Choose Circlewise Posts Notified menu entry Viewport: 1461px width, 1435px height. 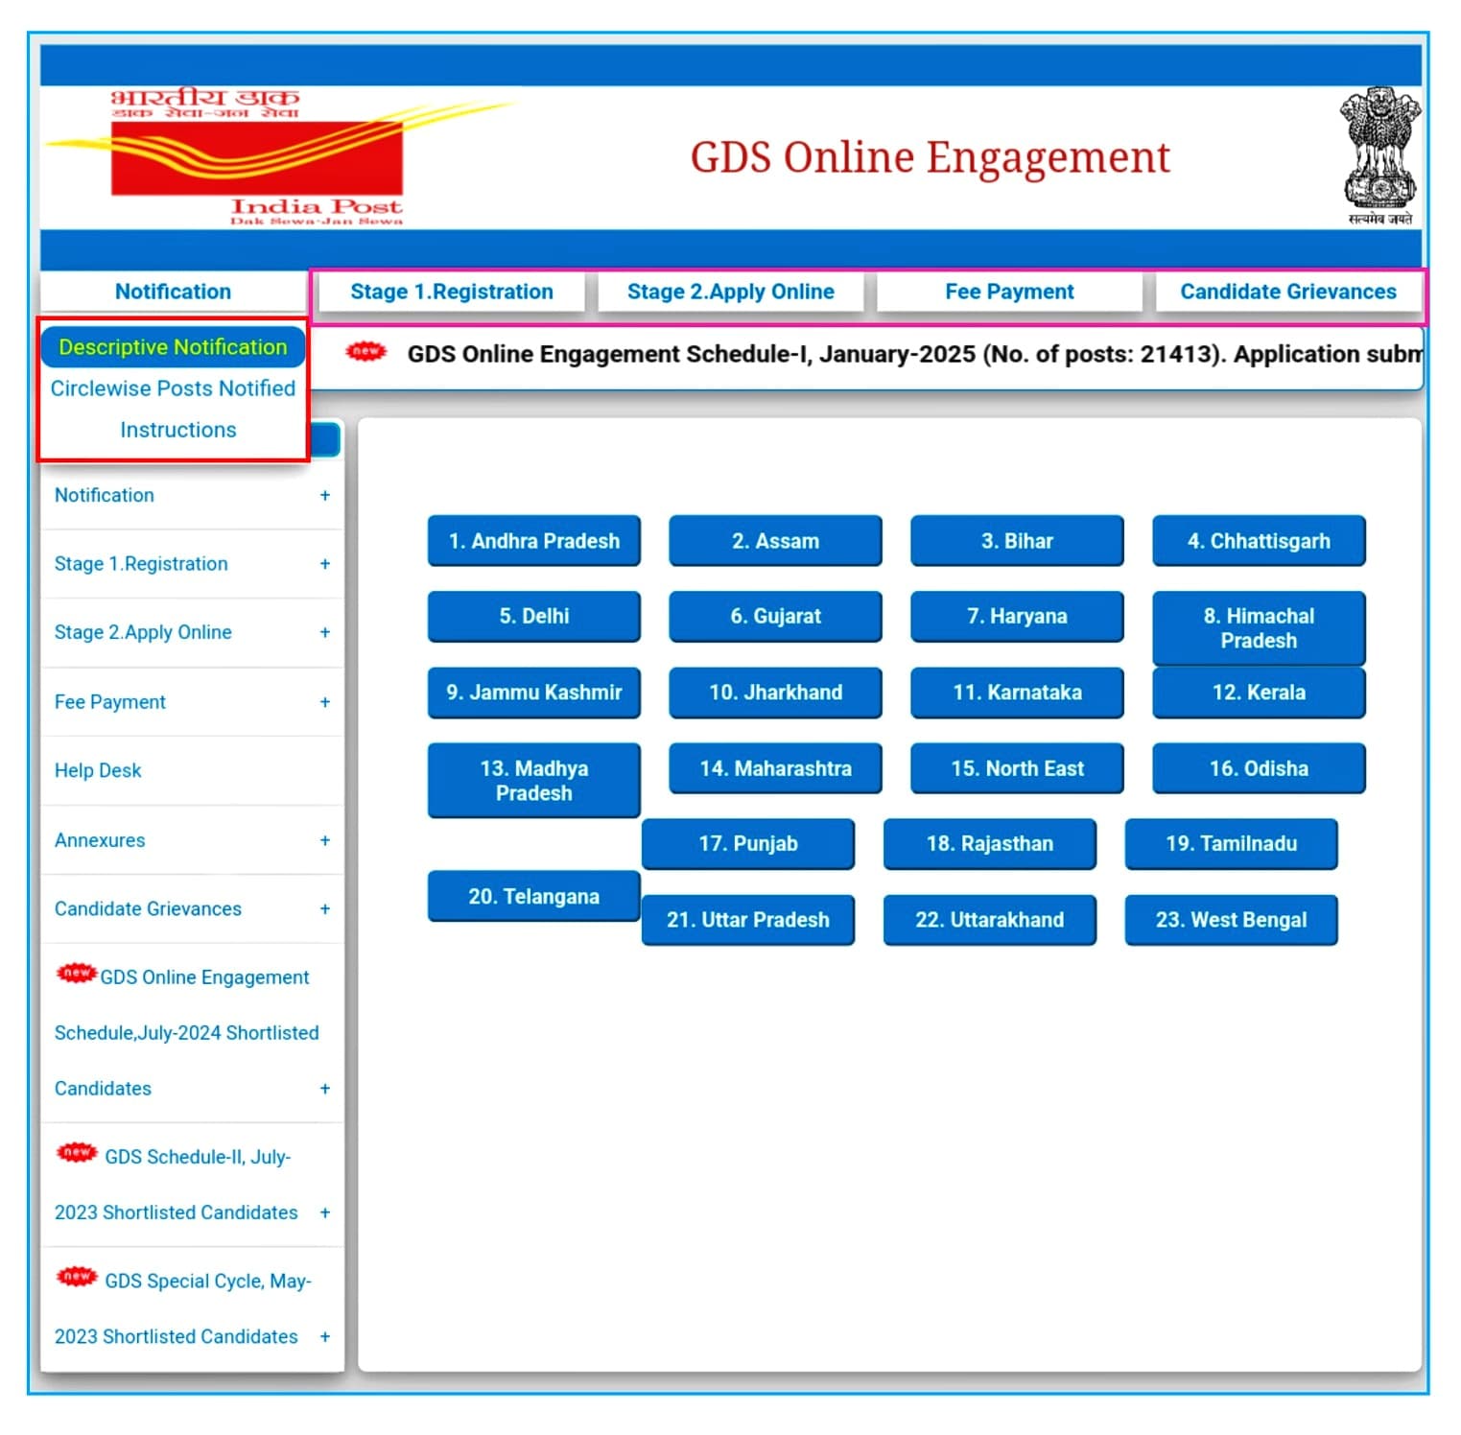click(x=173, y=388)
